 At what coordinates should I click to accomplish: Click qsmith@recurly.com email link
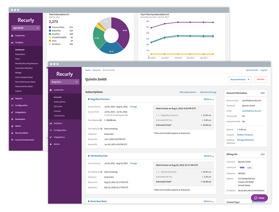pos(252,111)
